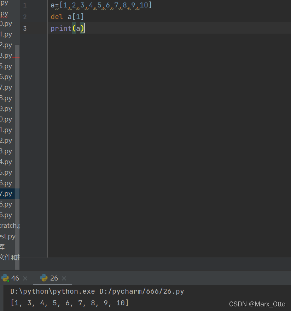This screenshot has height=311, width=291.
Task: Click line number 3 in the gutter
Action: pyautogui.click(x=25, y=29)
